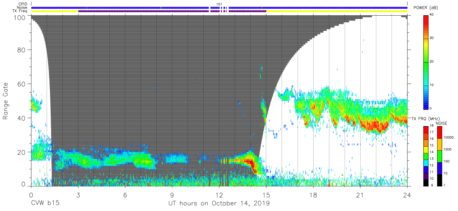The height and width of the screenshot is (211, 458).
Task: Click the 15 tick on the UT hours axis
Action: pos(266,195)
